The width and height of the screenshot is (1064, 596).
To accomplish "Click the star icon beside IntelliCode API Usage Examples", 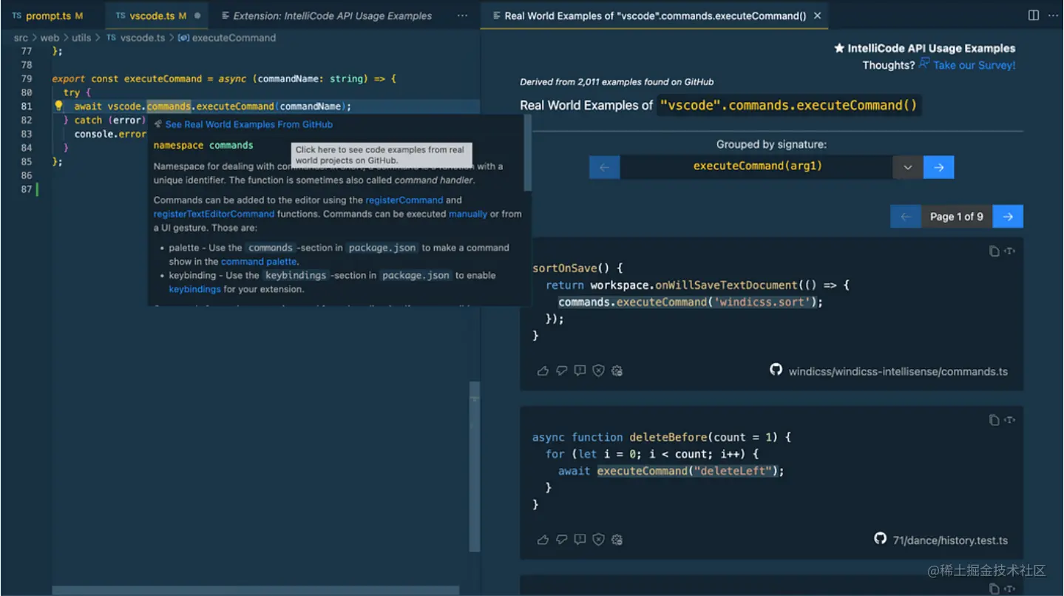I will [x=838, y=48].
